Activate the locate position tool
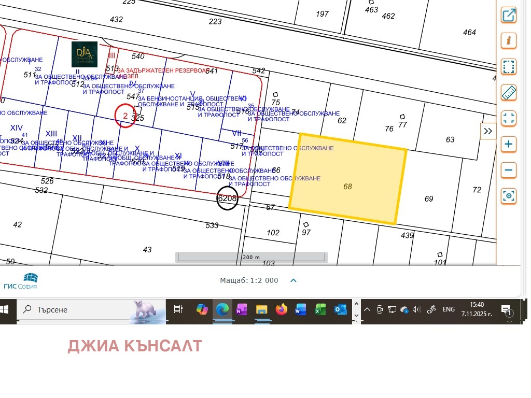 point(508,196)
